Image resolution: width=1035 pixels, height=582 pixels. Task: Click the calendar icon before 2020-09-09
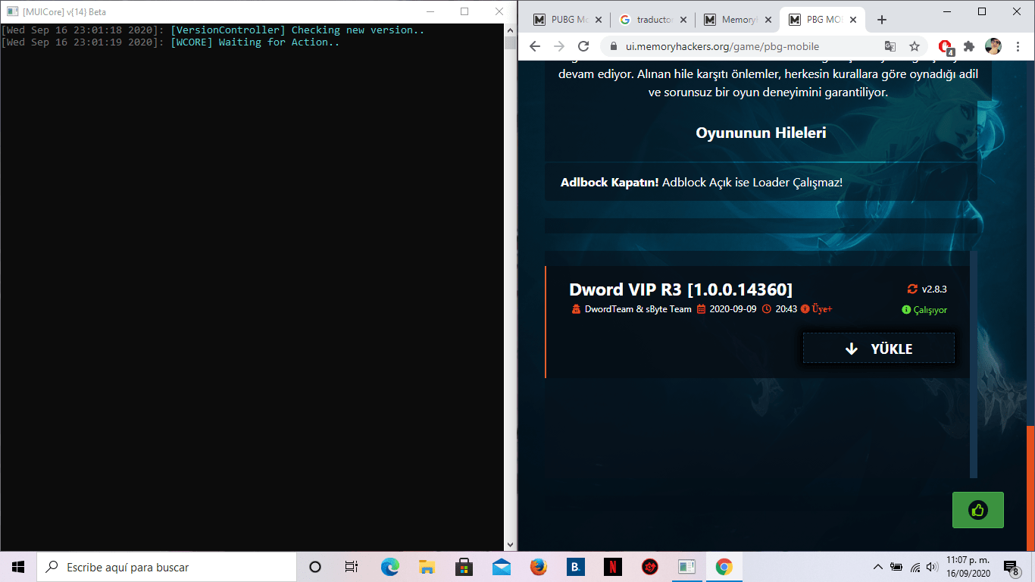pyautogui.click(x=702, y=309)
